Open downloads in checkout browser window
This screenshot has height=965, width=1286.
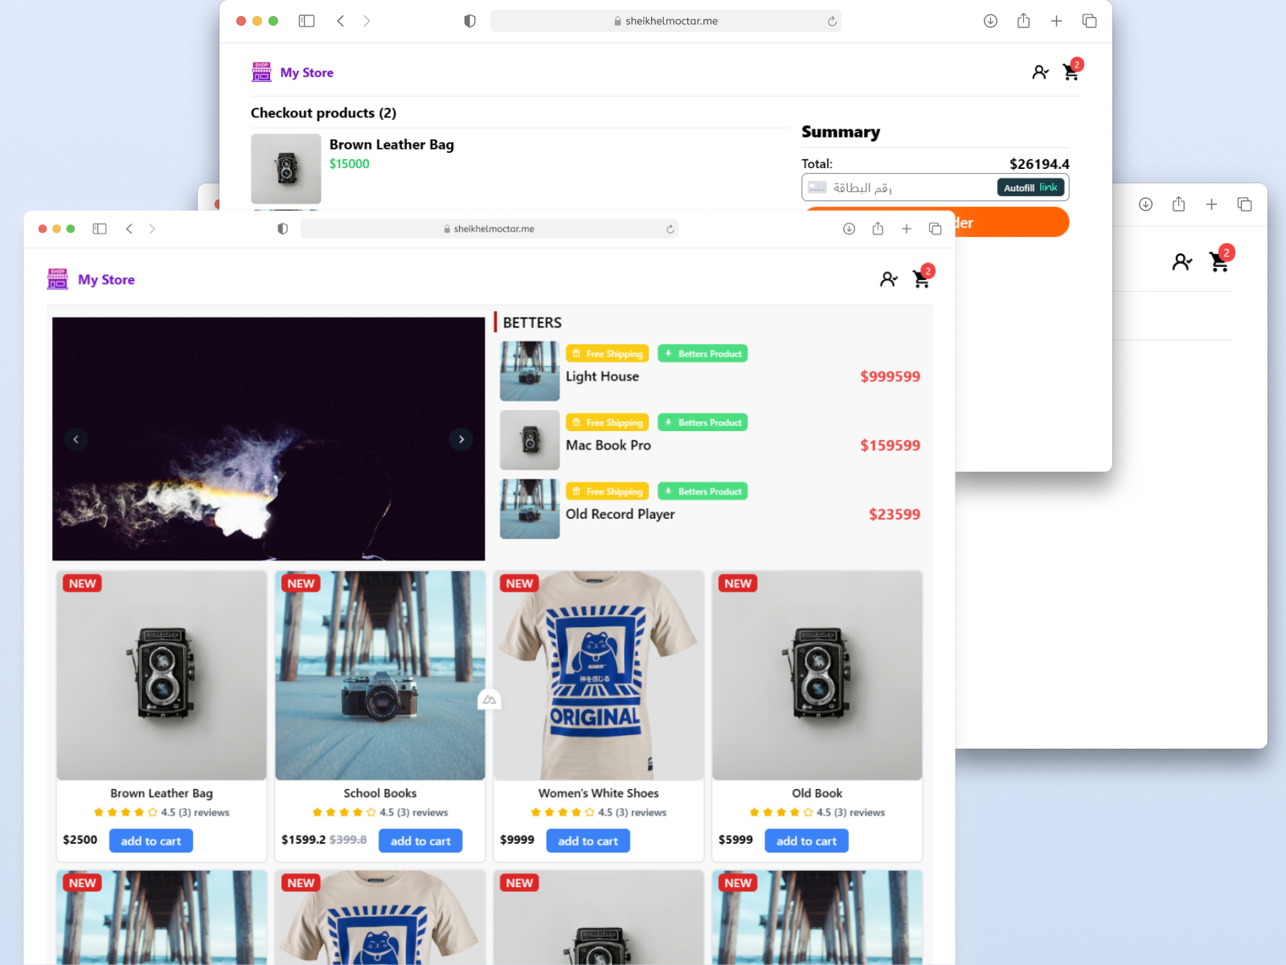coord(990,21)
